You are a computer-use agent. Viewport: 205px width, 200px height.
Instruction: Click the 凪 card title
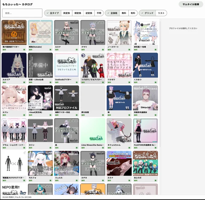56,145
